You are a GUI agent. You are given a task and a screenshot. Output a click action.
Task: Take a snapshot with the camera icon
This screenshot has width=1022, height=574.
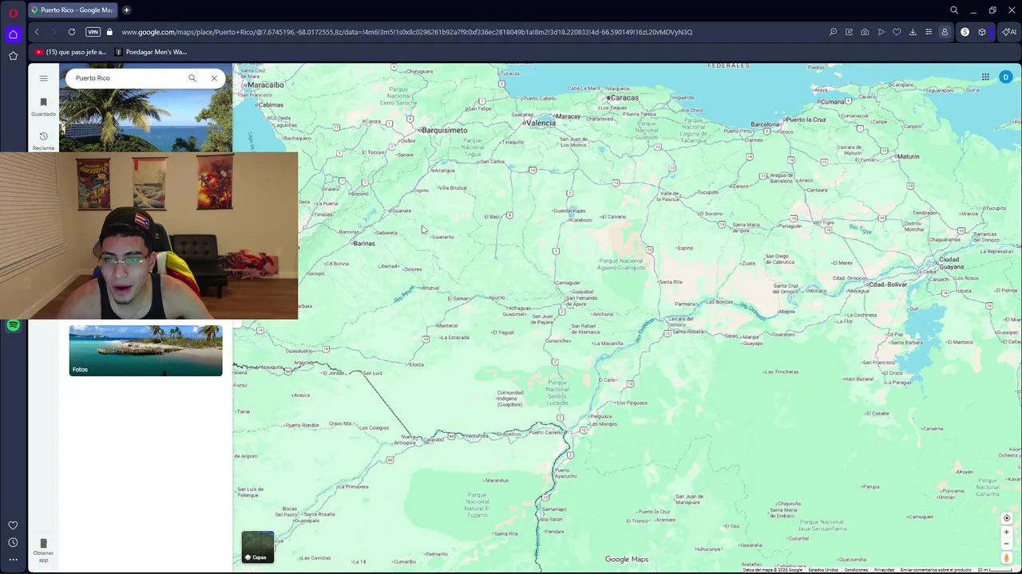[x=865, y=32]
